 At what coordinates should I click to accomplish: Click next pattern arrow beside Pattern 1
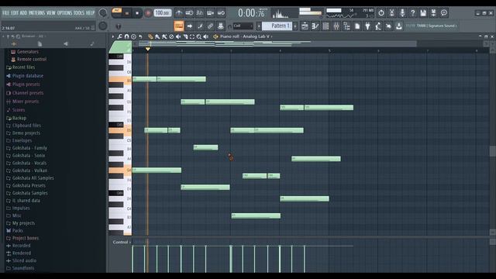[x=295, y=26]
